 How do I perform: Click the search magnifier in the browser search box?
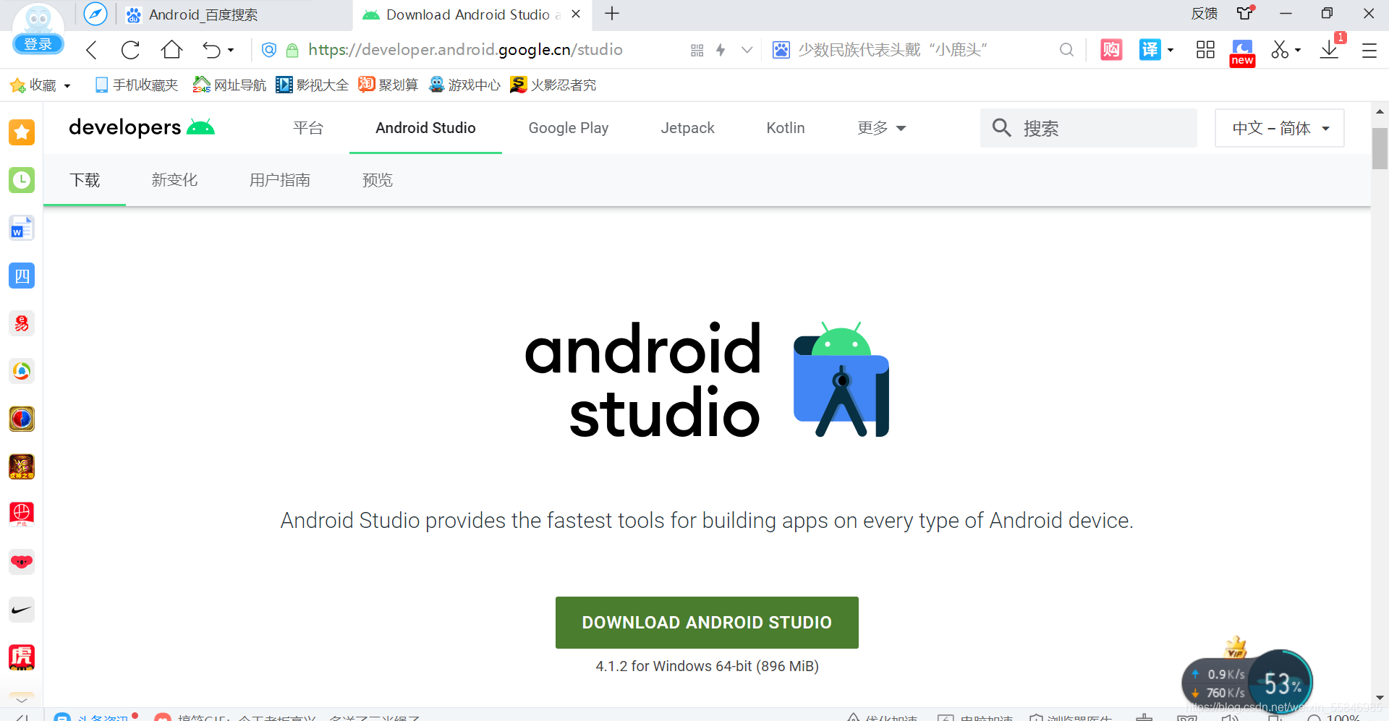point(1066,50)
